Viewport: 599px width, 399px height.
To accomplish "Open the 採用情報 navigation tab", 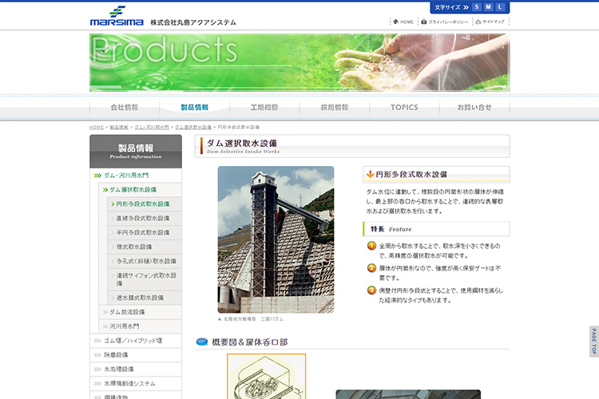I will [x=335, y=108].
